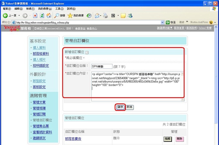Image resolution: width=219 pixels, height=145 pixels.
Task: Click the page scrollbar up arrow
Action: point(216,27)
